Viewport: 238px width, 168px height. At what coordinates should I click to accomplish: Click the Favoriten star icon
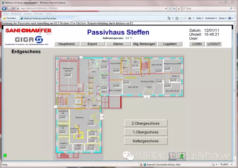pos(4,18)
